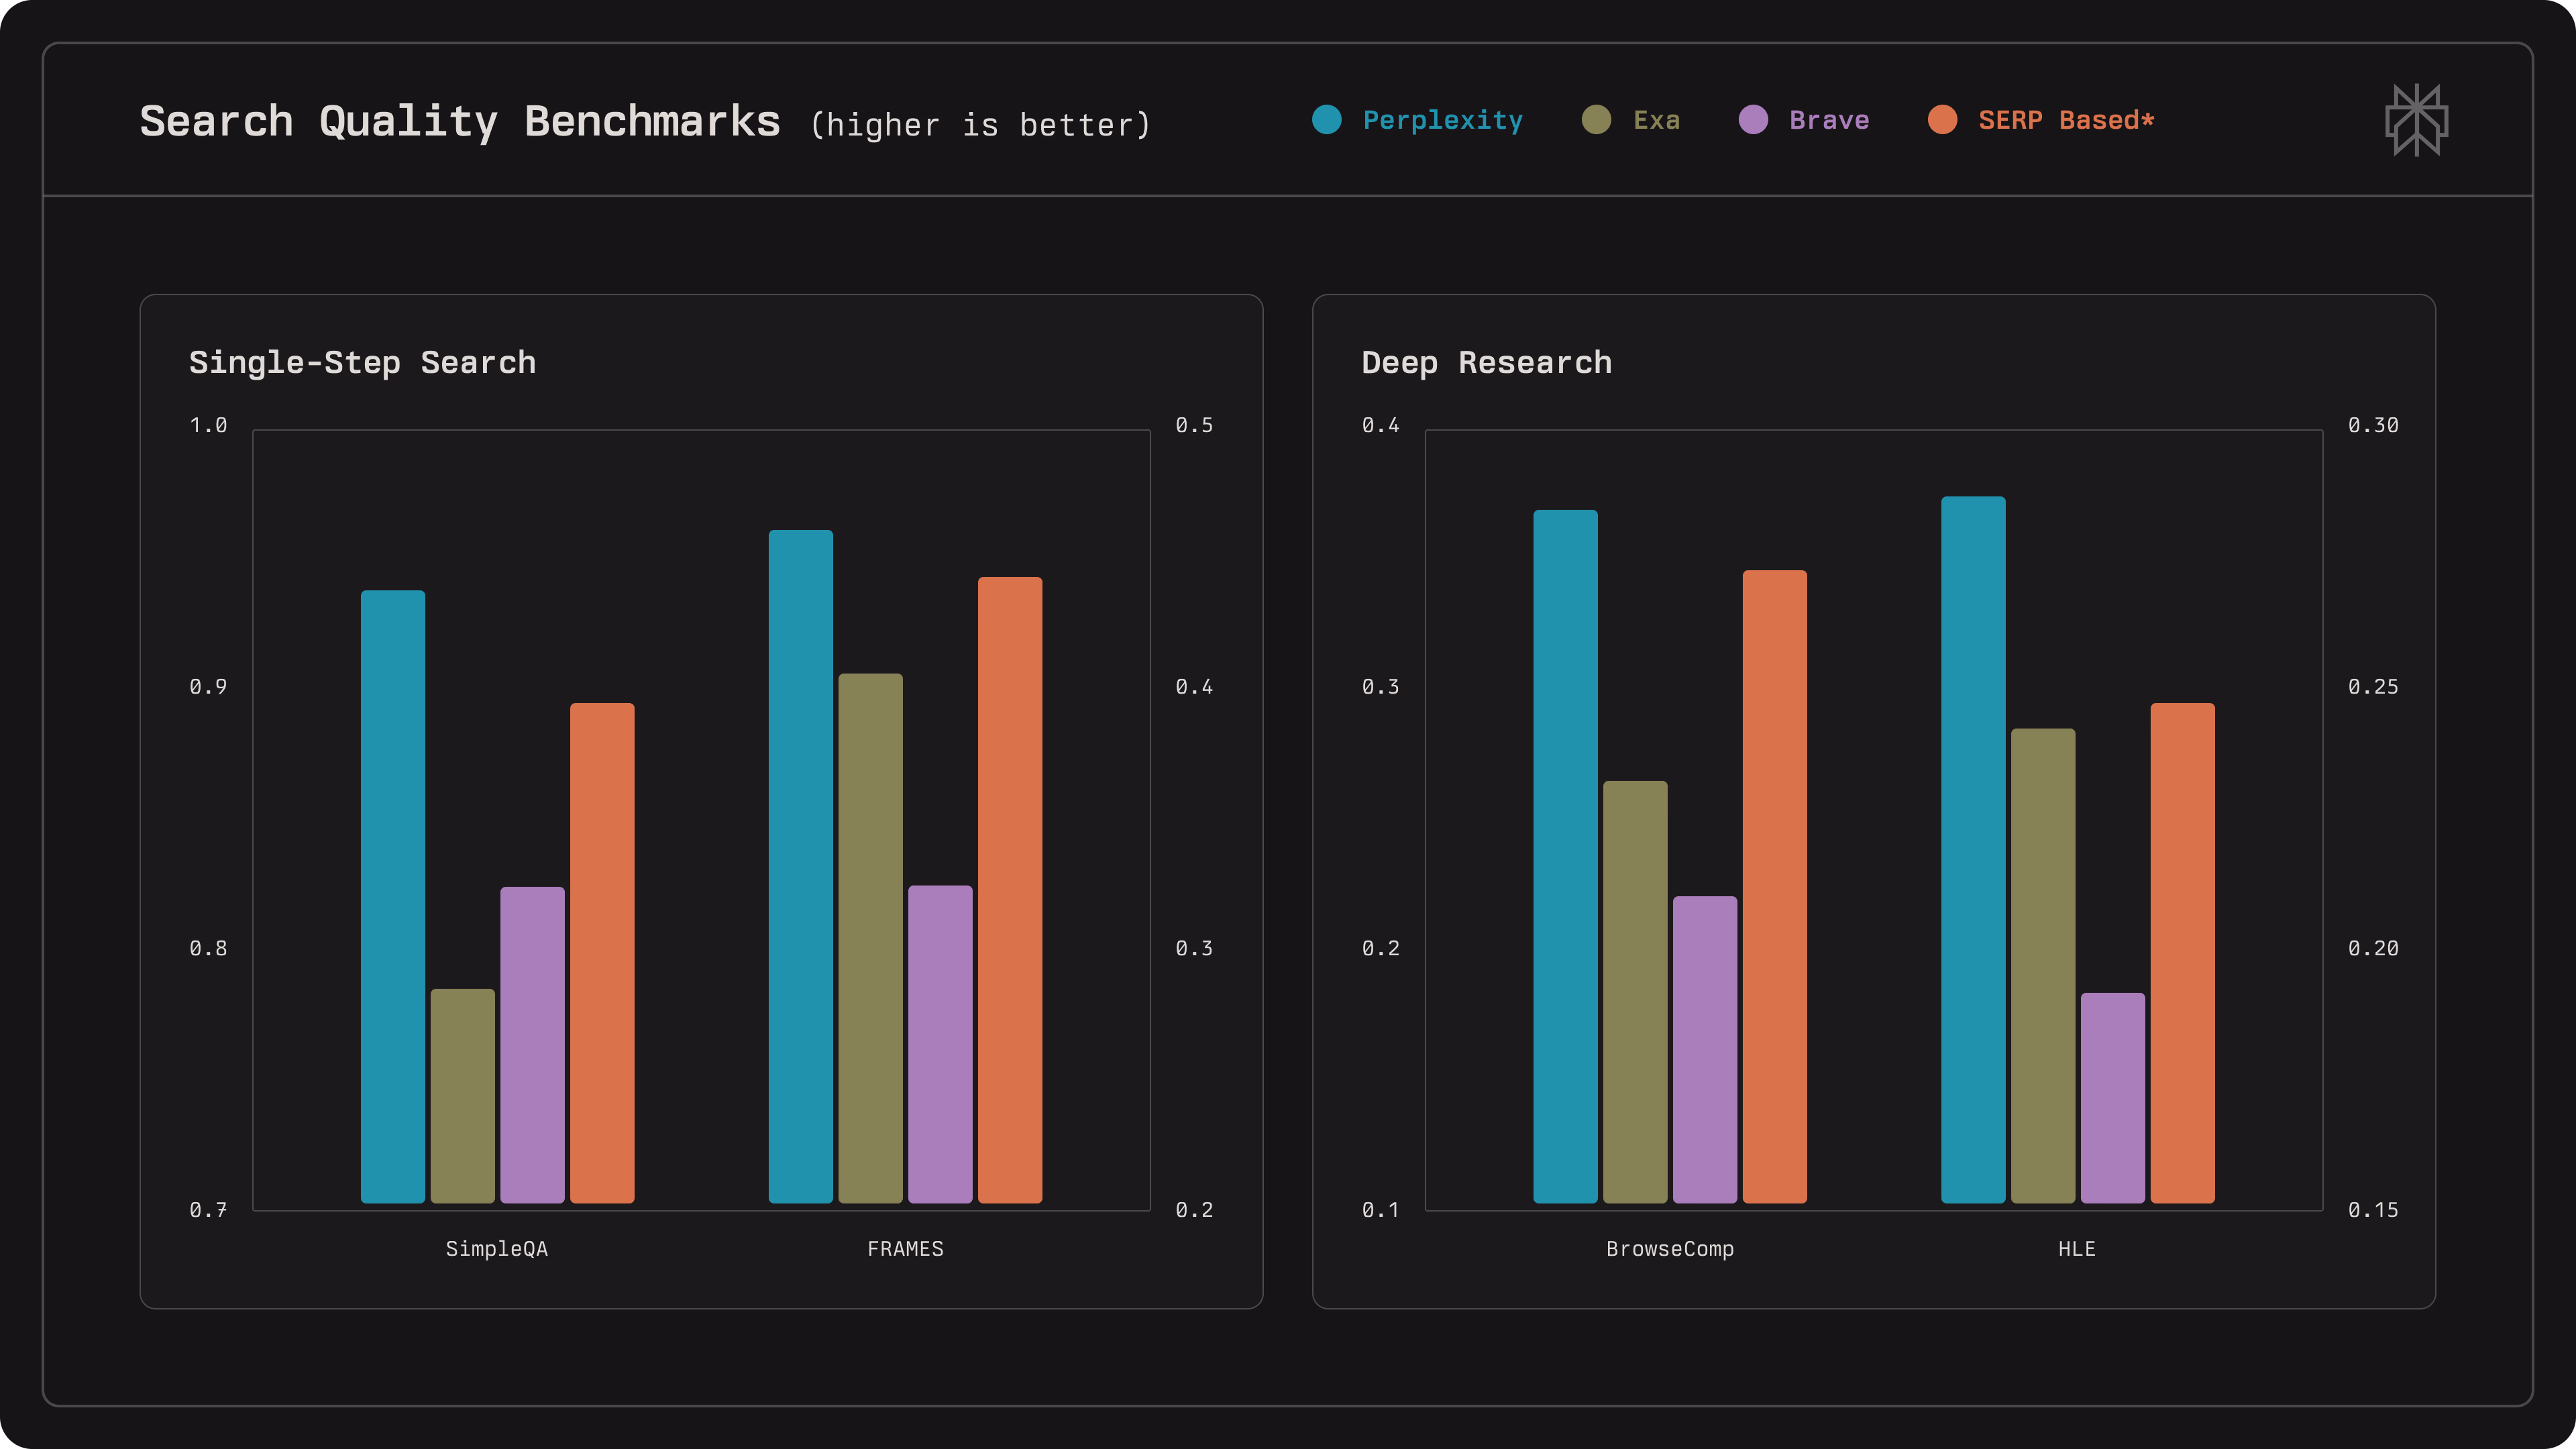Screen dimensions: 2576x1449
Task: Select the Exa bar in SimpleQA
Action: (462, 1095)
